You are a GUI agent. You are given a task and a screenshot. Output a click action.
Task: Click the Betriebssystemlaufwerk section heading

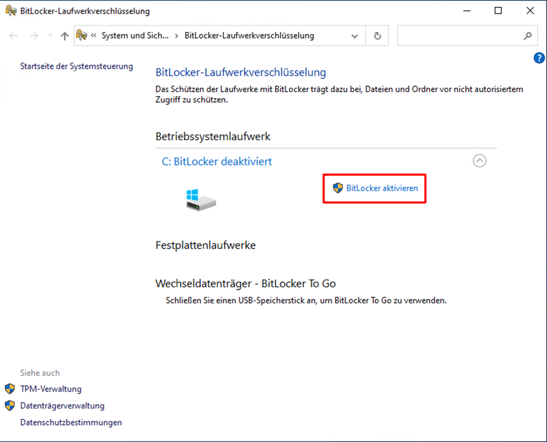pos(213,136)
